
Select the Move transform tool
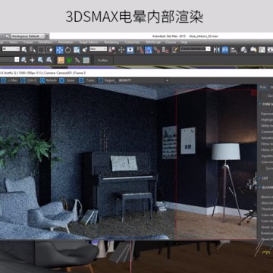tap(60, 50)
